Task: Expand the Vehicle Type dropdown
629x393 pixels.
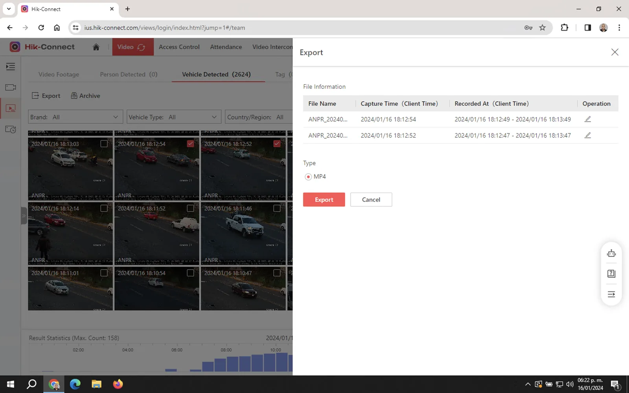Action: click(x=174, y=117)
